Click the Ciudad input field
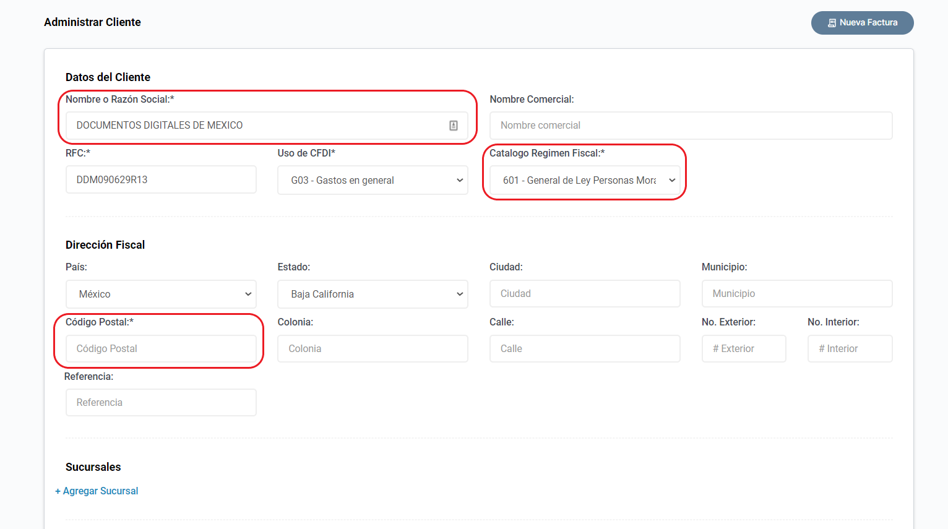 (585, 293)
